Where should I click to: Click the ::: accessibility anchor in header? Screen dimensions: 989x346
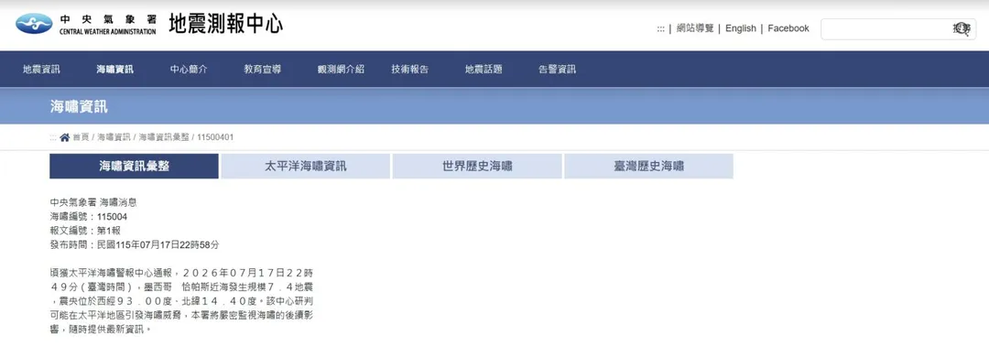(x=661, y=28)
